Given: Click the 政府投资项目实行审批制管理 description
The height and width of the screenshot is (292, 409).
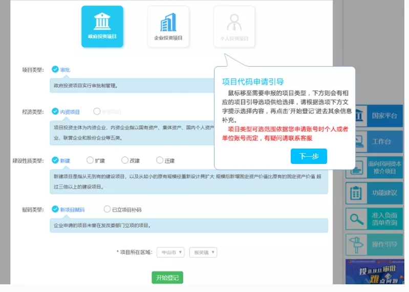Looking at the screenshot, I should [85, 86].
